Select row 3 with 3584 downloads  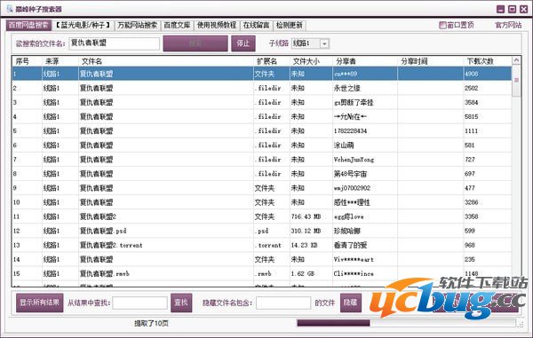262,102
